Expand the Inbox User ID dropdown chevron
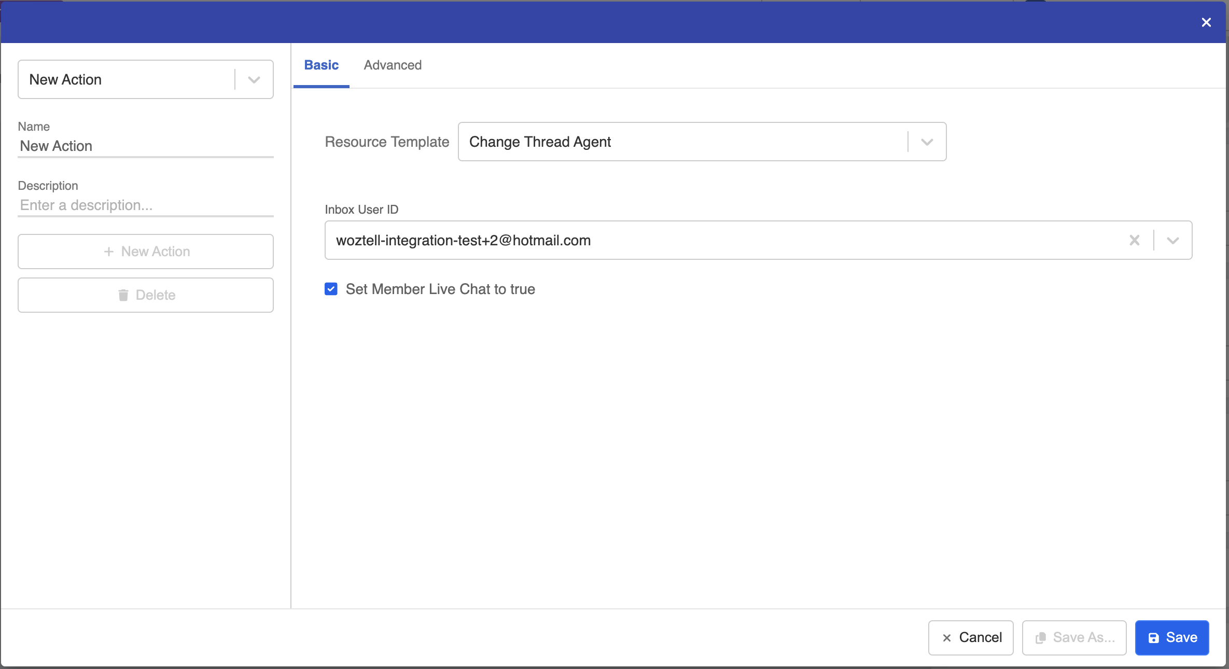The height and width of the screenshot is (669, 1229). coord(1173,240)
